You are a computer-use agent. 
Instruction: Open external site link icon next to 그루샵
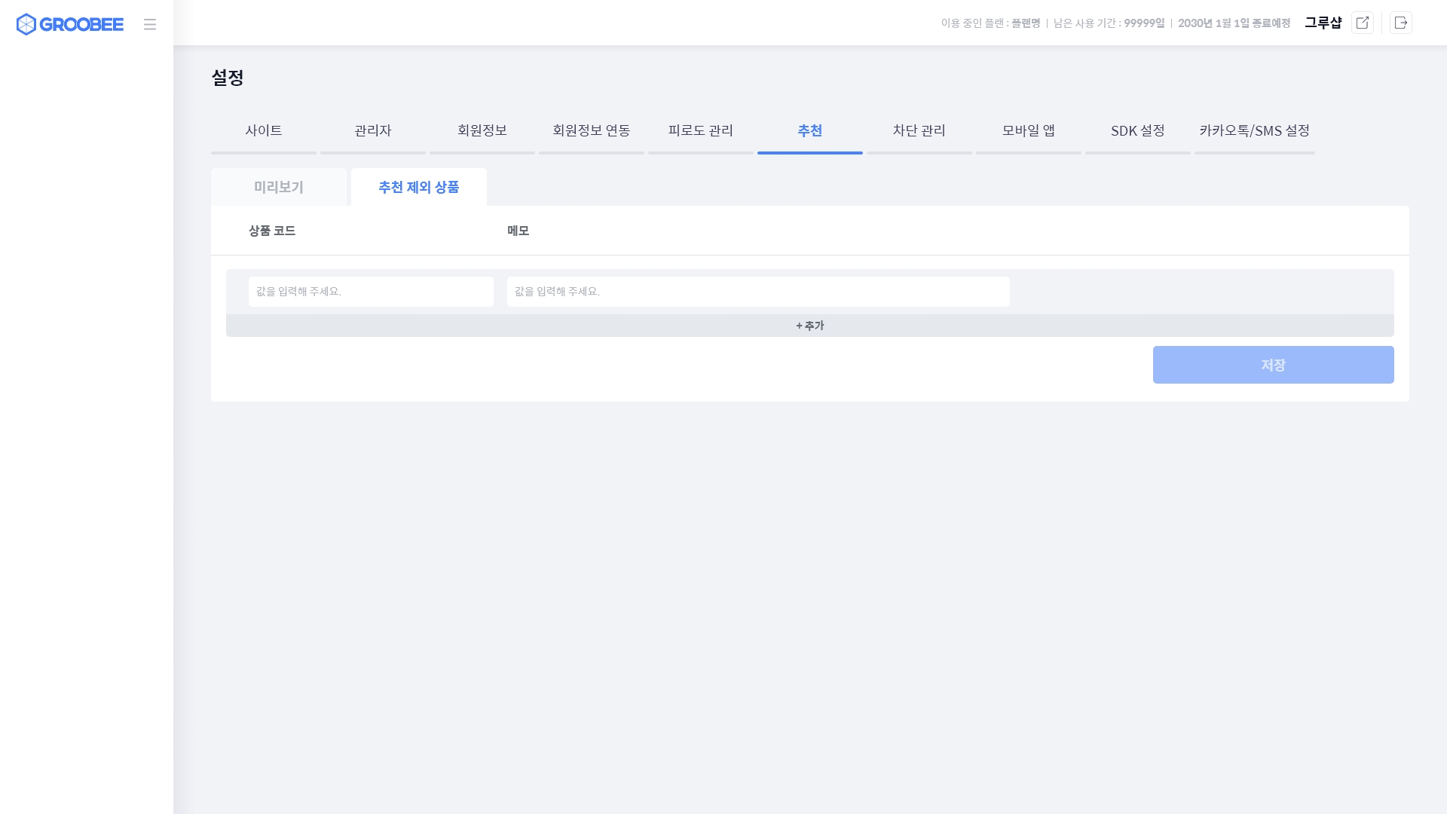click(x=1362, y=23)
